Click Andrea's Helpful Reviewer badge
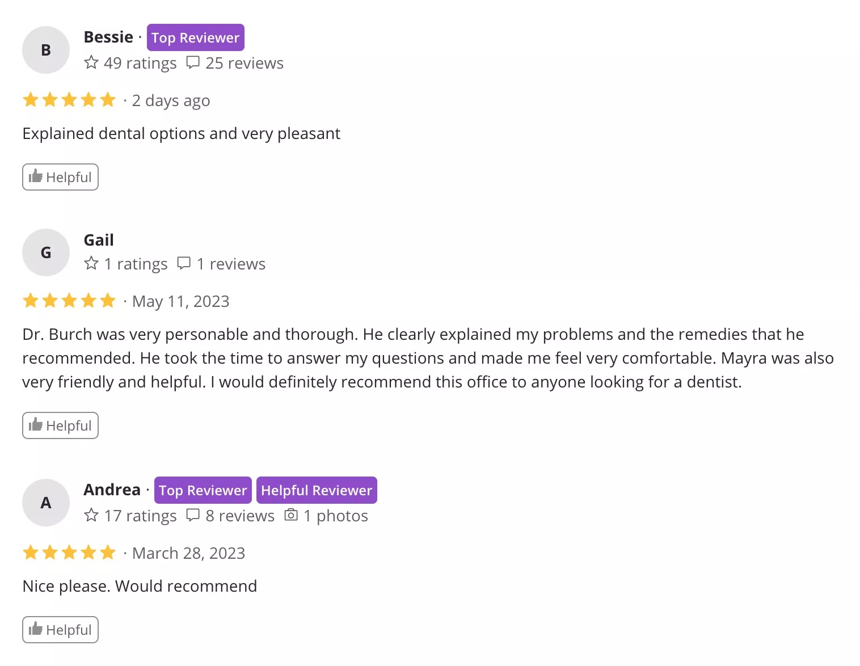Image resolution: width=860 pixels, height=666 pixels. (x=317, y=490)
